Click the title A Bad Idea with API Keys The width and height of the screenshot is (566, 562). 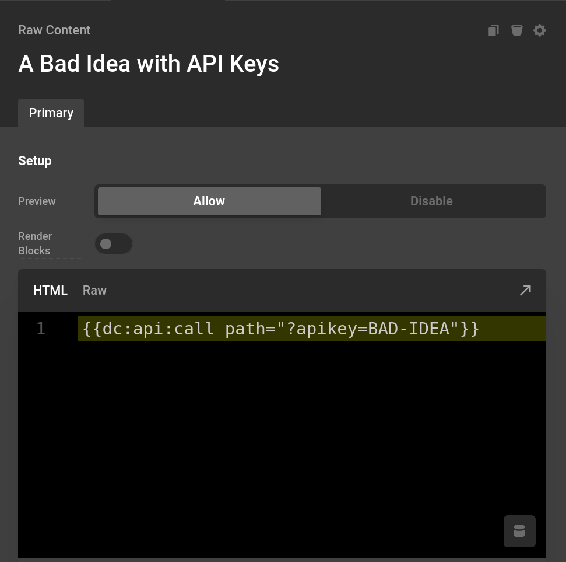(x=149, y=64)
